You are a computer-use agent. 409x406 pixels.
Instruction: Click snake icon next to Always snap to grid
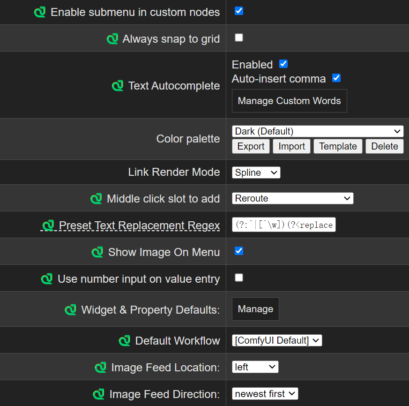click(x=112, y=39)
